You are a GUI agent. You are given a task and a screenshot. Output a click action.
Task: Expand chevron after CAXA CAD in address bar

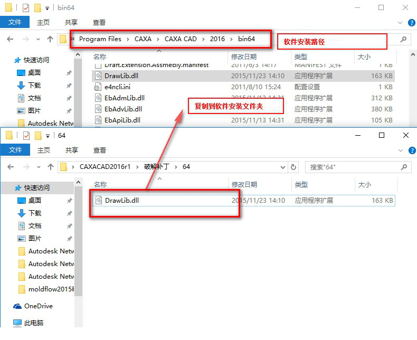point(203,40)
